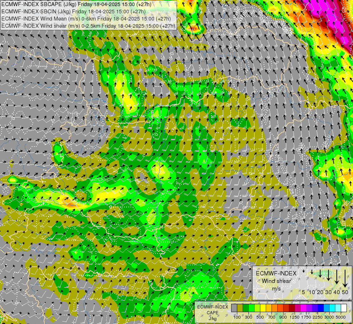Click the '100' CAPE scale value
The image size is (353, 324).
click(x=237, y=317)
